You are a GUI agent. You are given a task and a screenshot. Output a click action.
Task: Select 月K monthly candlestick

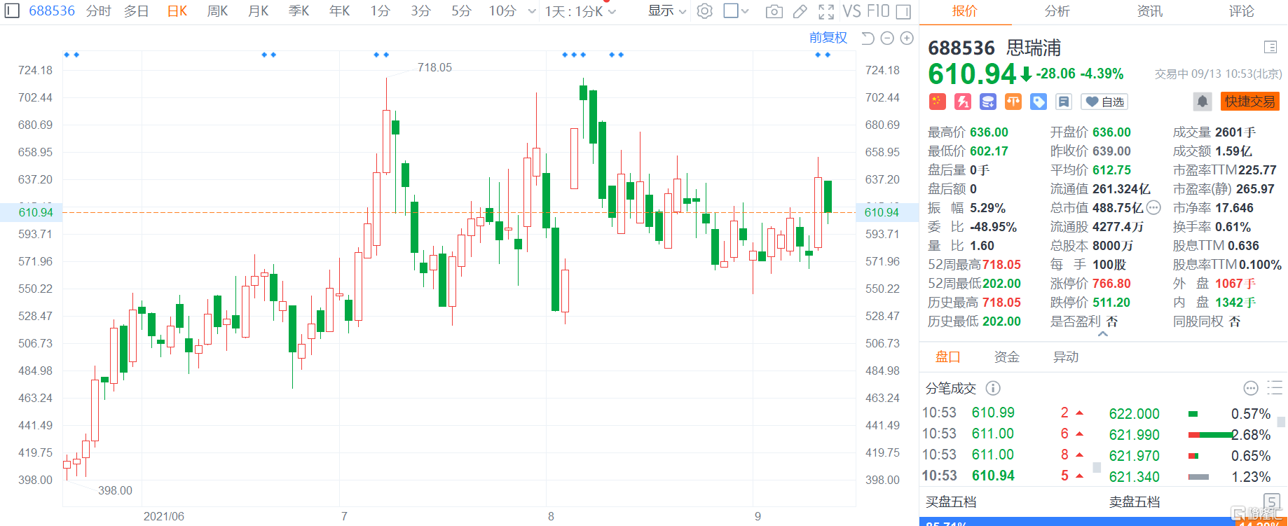pyautogui.click(x=259, y=11)
